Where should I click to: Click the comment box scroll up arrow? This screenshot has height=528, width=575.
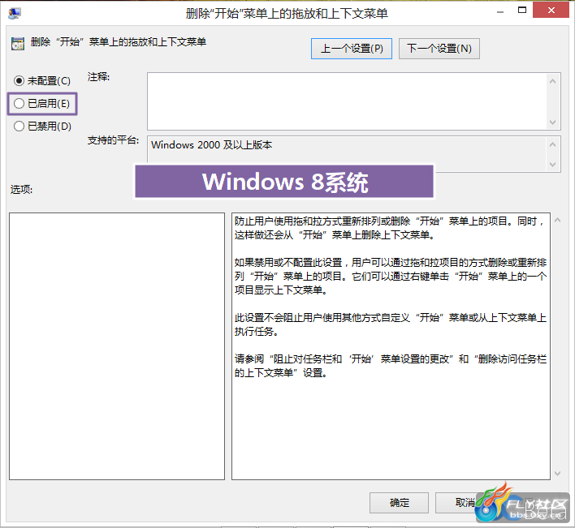click(552, 81)
